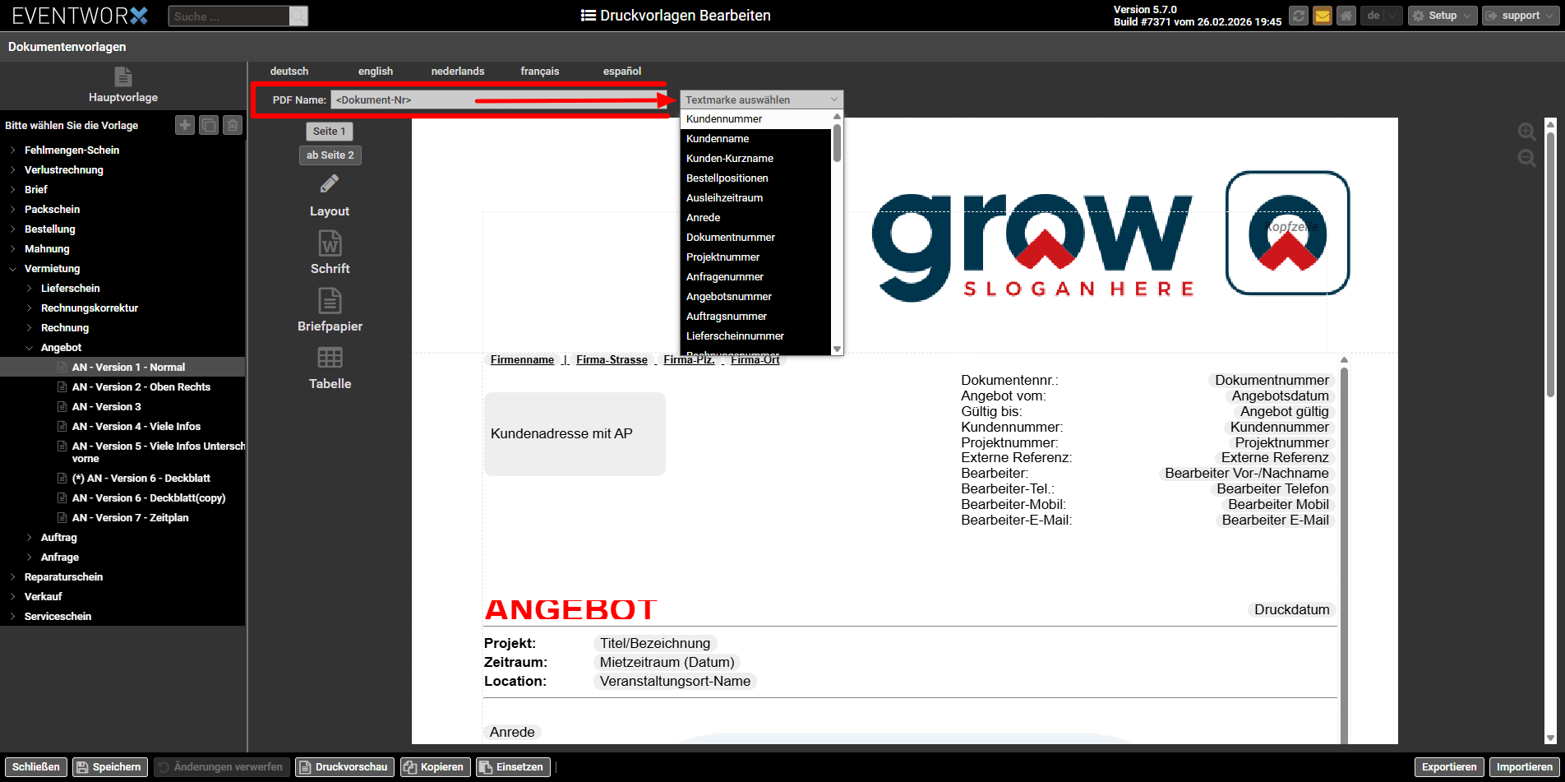Collapse the Vermietung tree node
The image size is (1565, 782).
click(13, 269)
